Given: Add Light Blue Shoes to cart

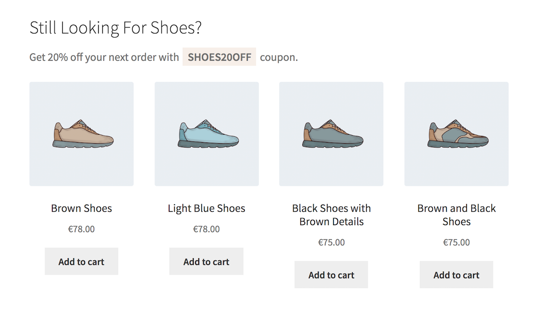Looking at the screenshot, I should tap(206, 262).
